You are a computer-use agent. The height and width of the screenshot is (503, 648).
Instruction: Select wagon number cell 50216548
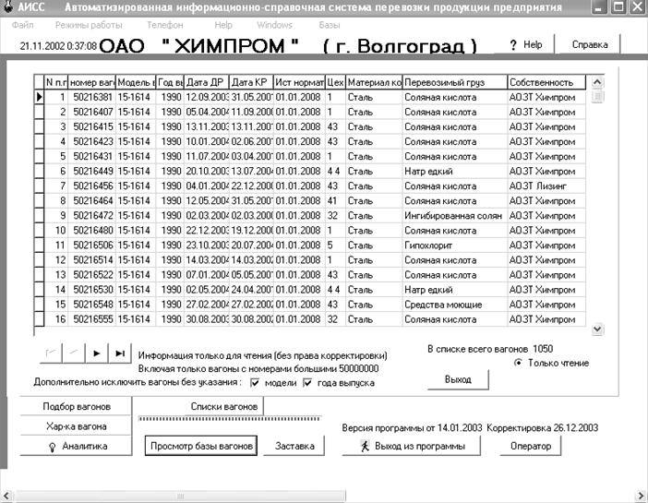click(92, 305)
